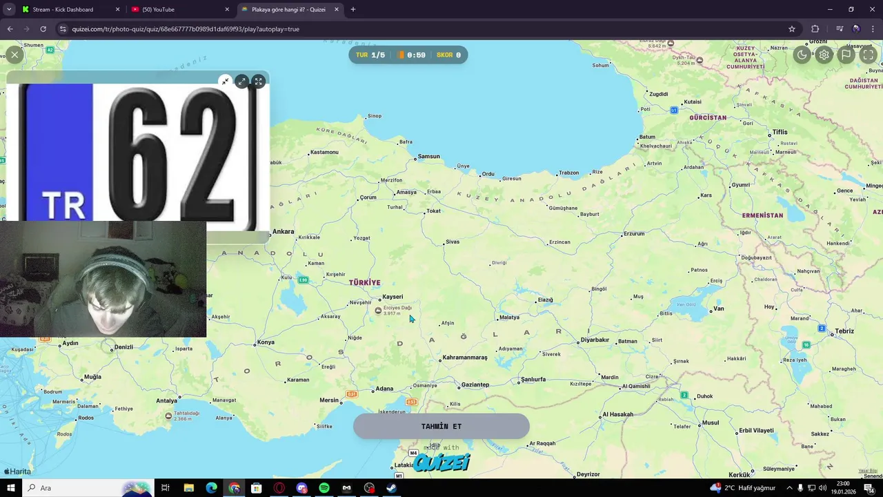Click Konya on the map
The width and height of the screenshot is (883, 497).
click(x=265, y=342)
